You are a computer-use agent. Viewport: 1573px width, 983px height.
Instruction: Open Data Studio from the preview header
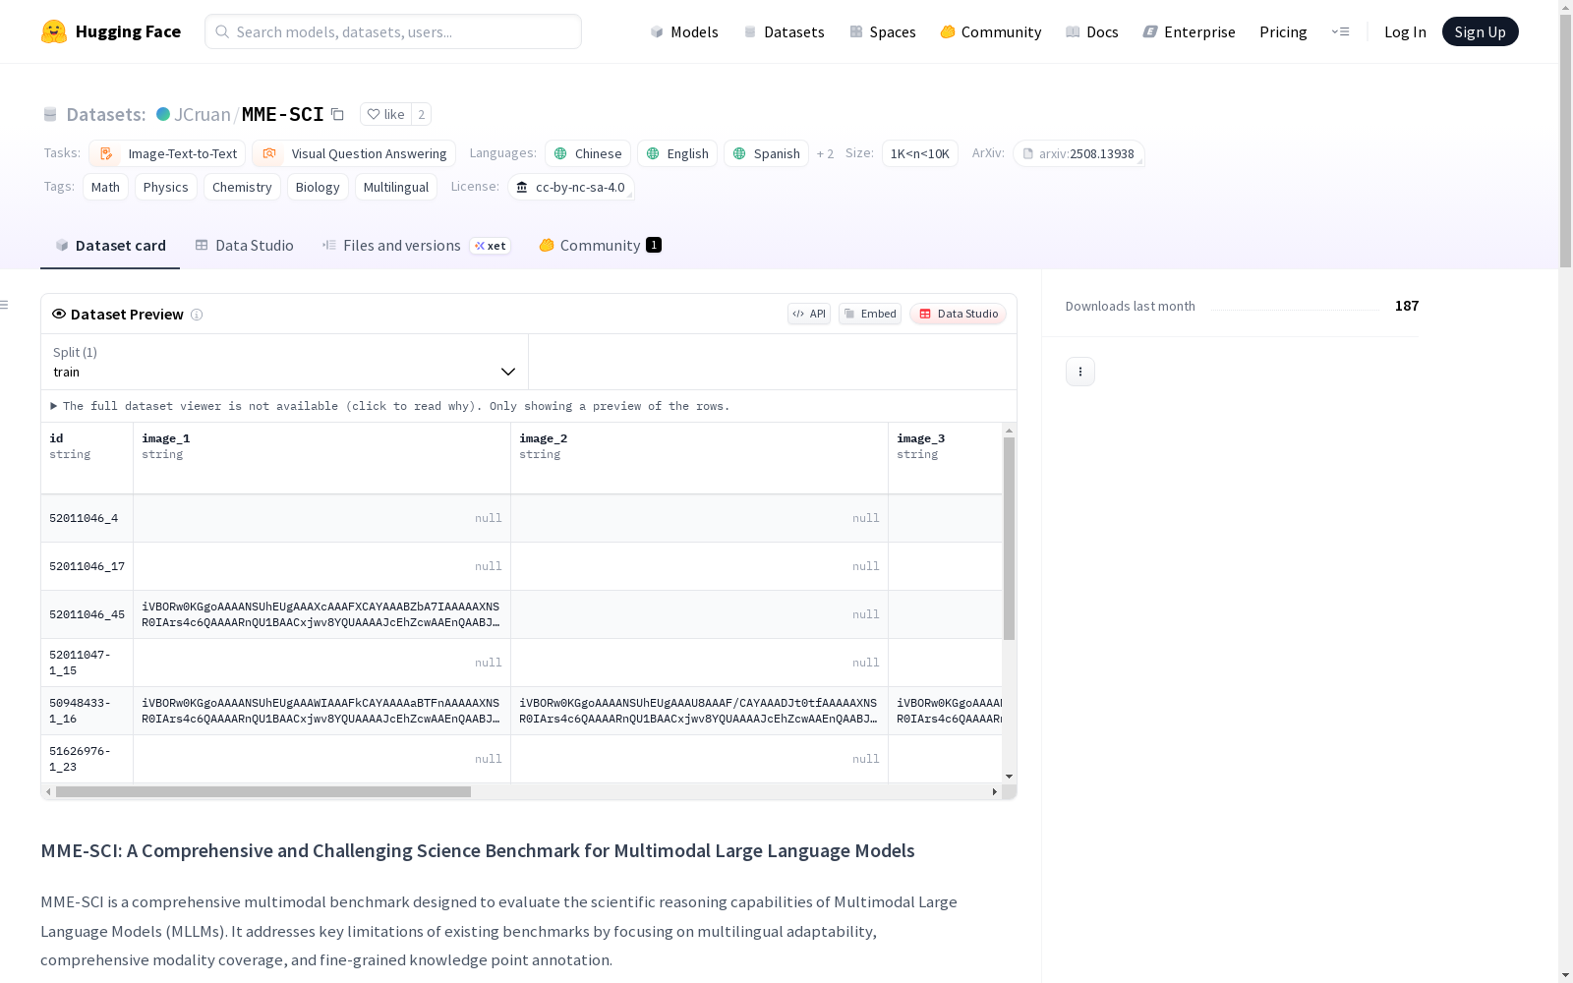tap(958, 314)
